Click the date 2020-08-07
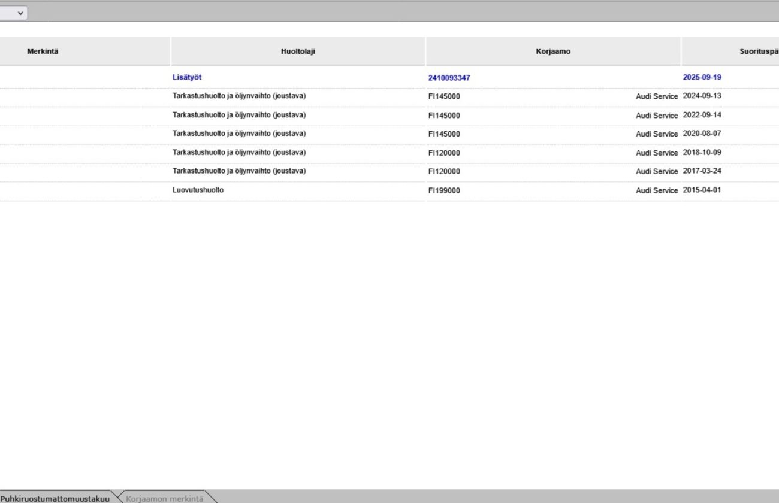The width and height of the screenshot is (779, 503). (702, 134)
